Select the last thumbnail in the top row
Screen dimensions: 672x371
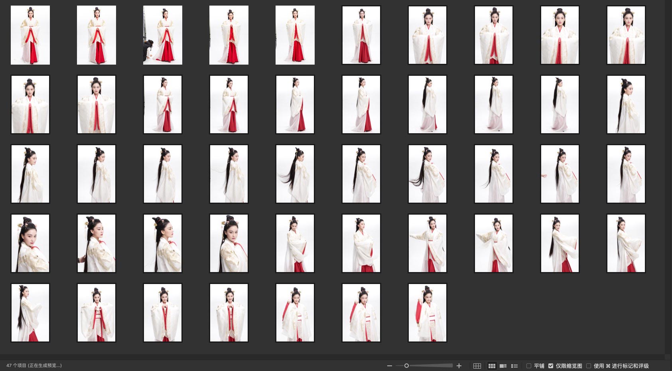point(626,35)
